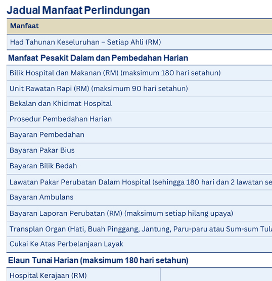Click 'Had Tahunan Keseluruhan – Setiap Ahli (RM)' row
Viewport: 272px width, 281px height.
click(140, 42)
